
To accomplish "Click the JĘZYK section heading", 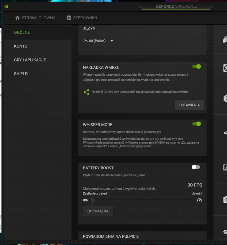I will (89, 28).
